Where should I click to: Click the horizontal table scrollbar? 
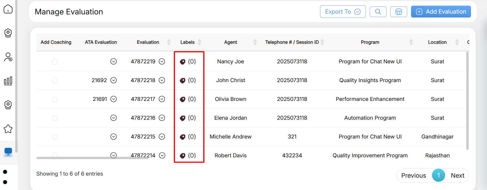coord(92,158)
